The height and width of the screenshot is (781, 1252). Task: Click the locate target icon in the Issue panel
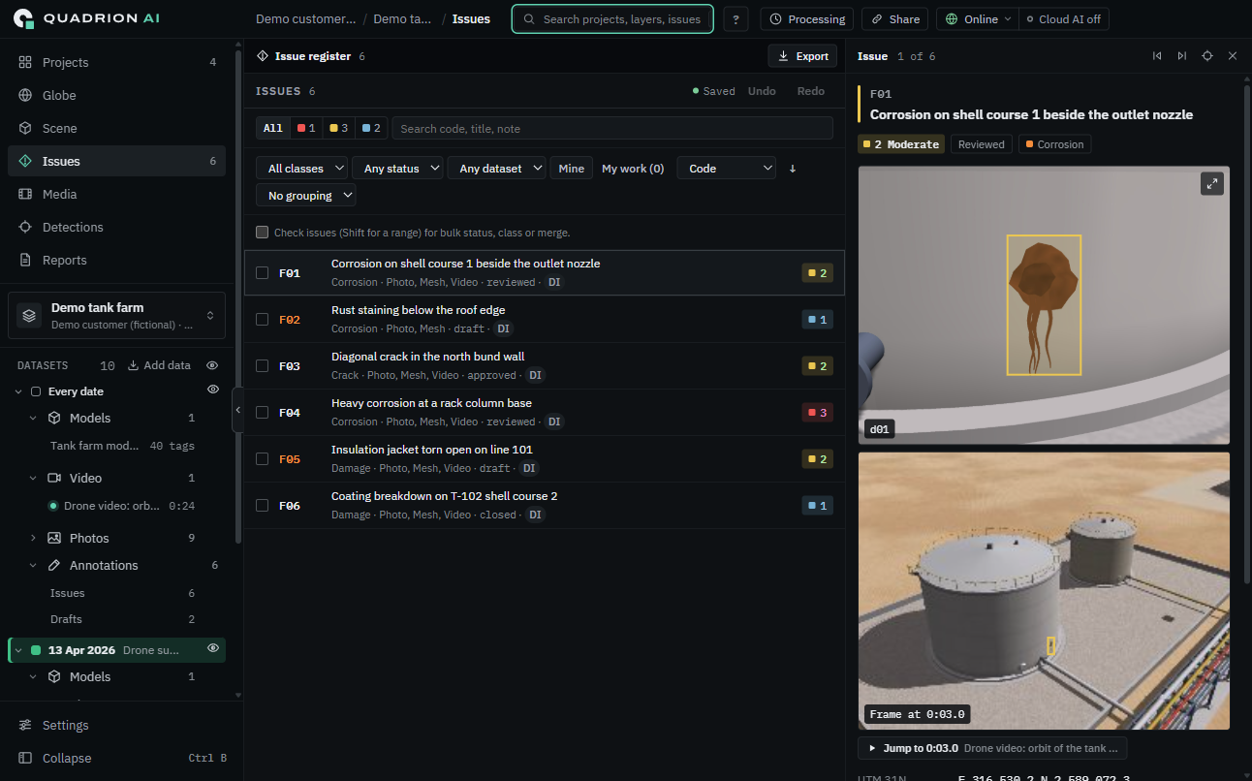[x=1207, y=56]
